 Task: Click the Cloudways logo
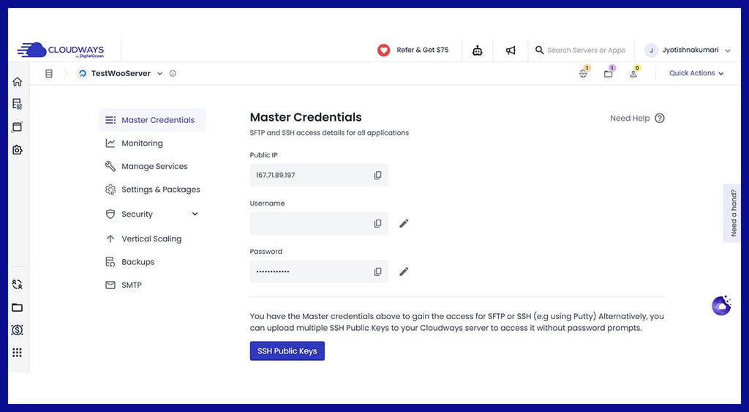[61, 50]
